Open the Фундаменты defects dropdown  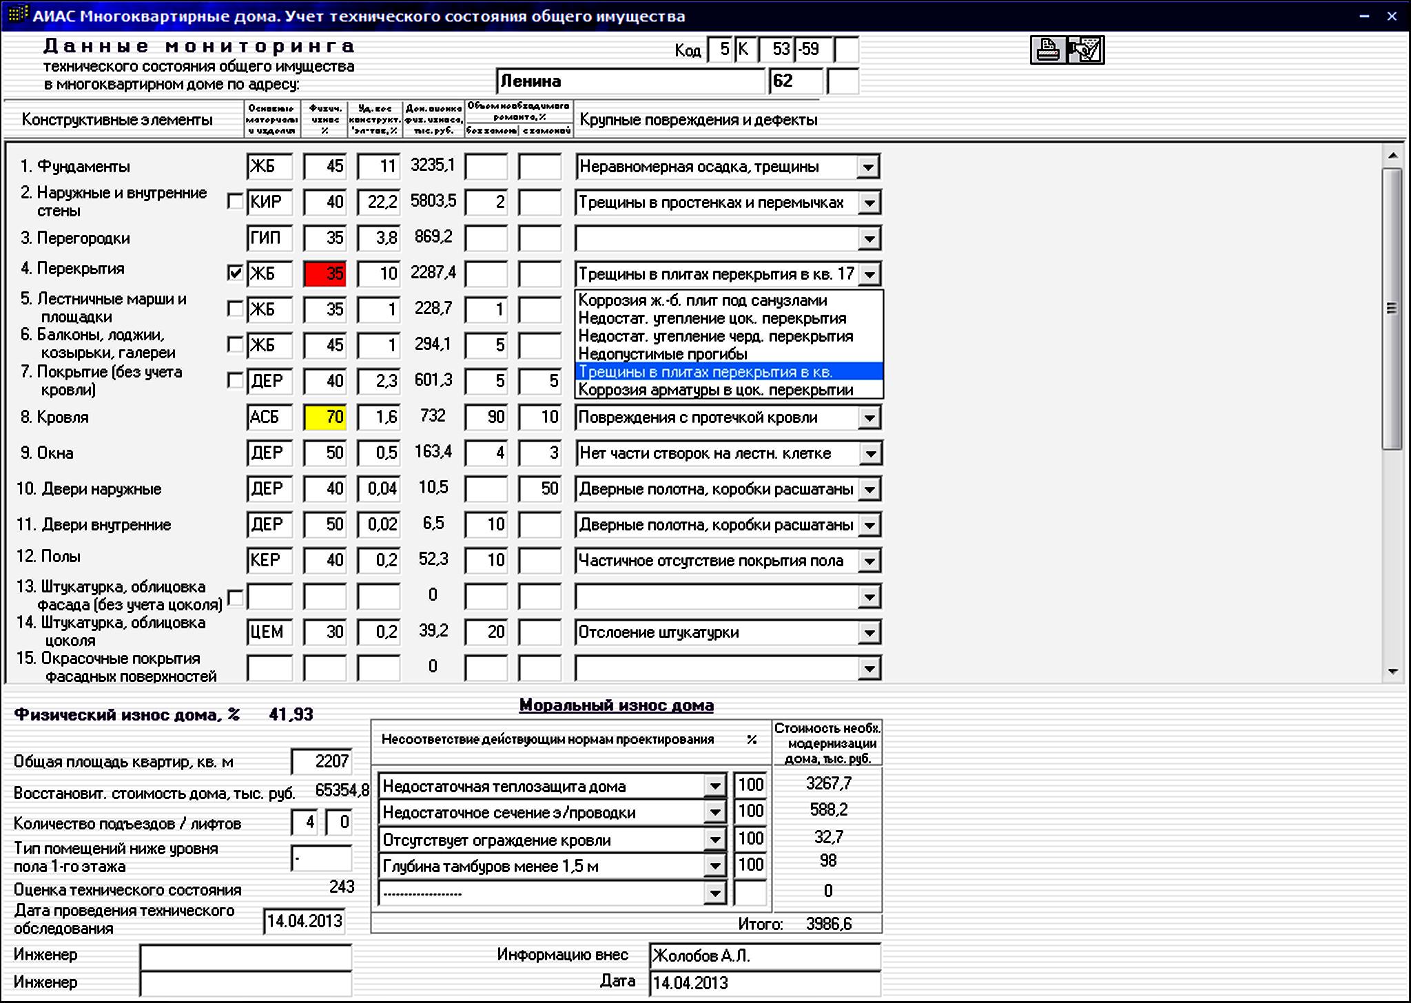pos(868,167)
